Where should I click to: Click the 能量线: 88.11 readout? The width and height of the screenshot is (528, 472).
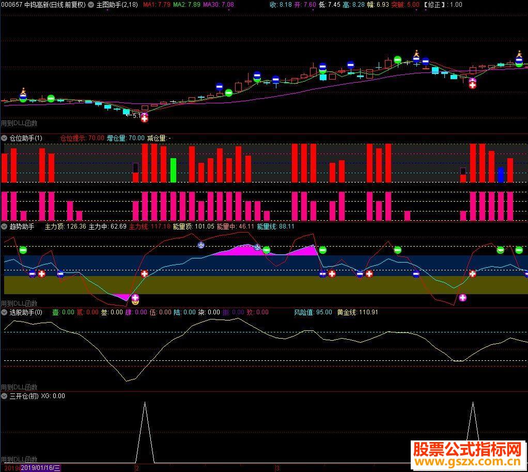[x=276, y=226]
